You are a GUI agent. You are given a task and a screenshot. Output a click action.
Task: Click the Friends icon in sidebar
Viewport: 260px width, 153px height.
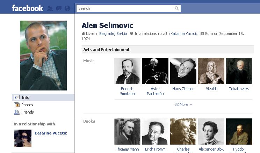16,112
